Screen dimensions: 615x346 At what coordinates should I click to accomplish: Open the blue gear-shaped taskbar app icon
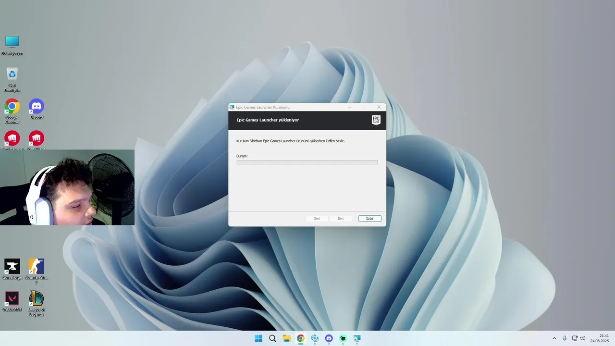click(x=315, y=338)
